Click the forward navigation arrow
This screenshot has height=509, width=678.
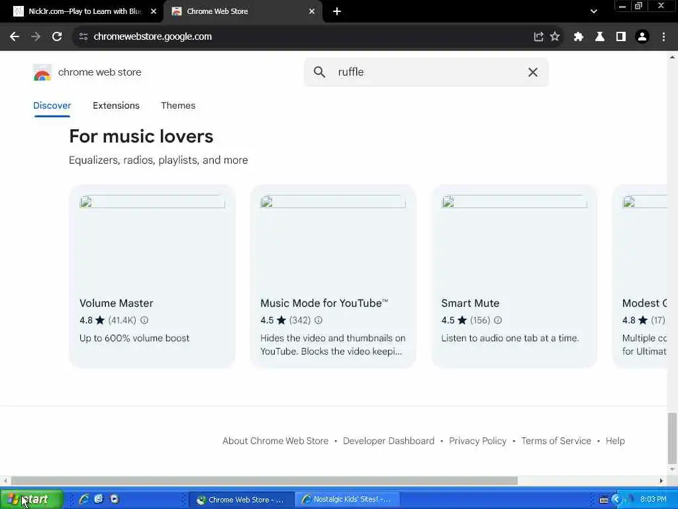[36, 37]
